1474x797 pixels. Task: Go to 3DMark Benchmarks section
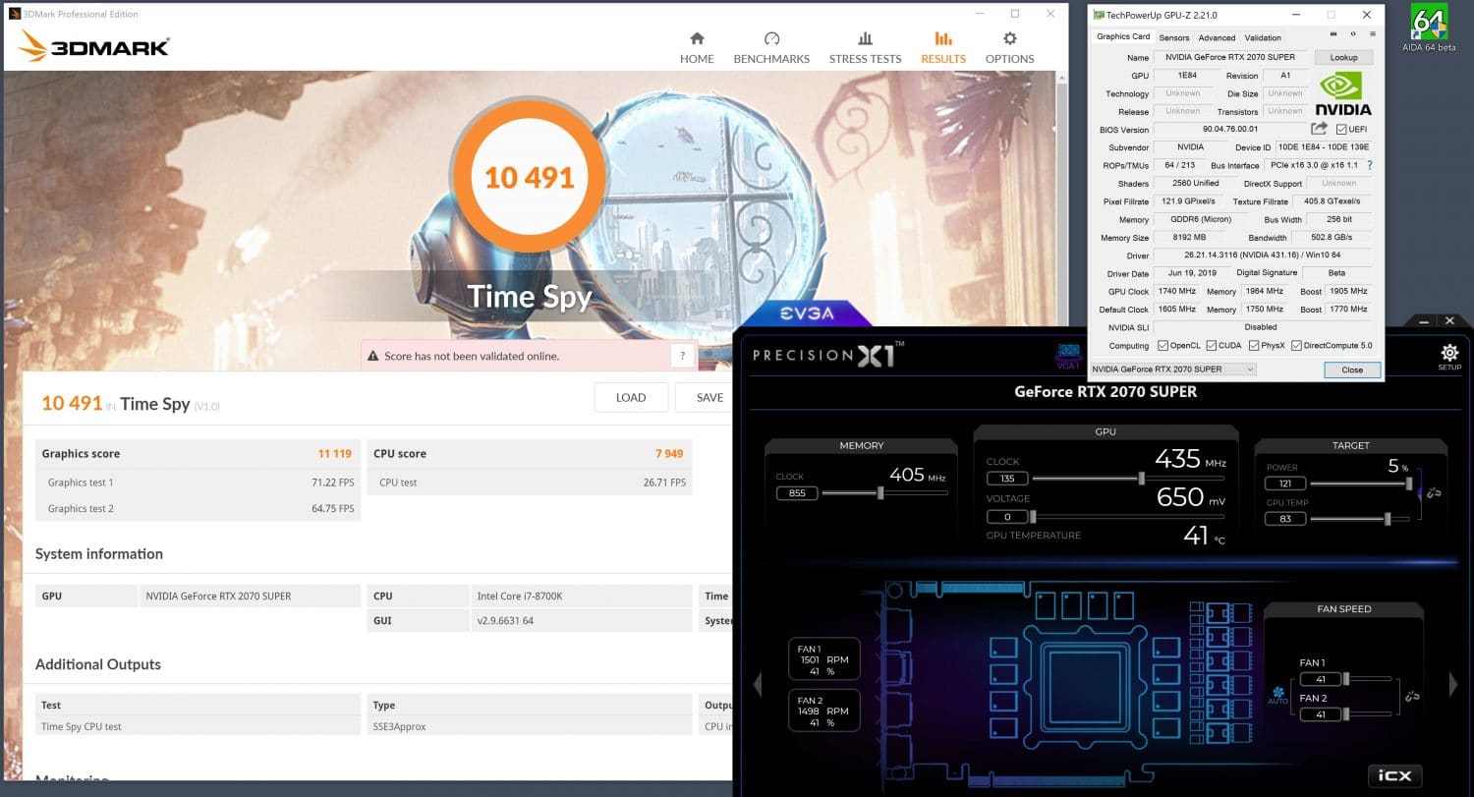pos(771,48)
